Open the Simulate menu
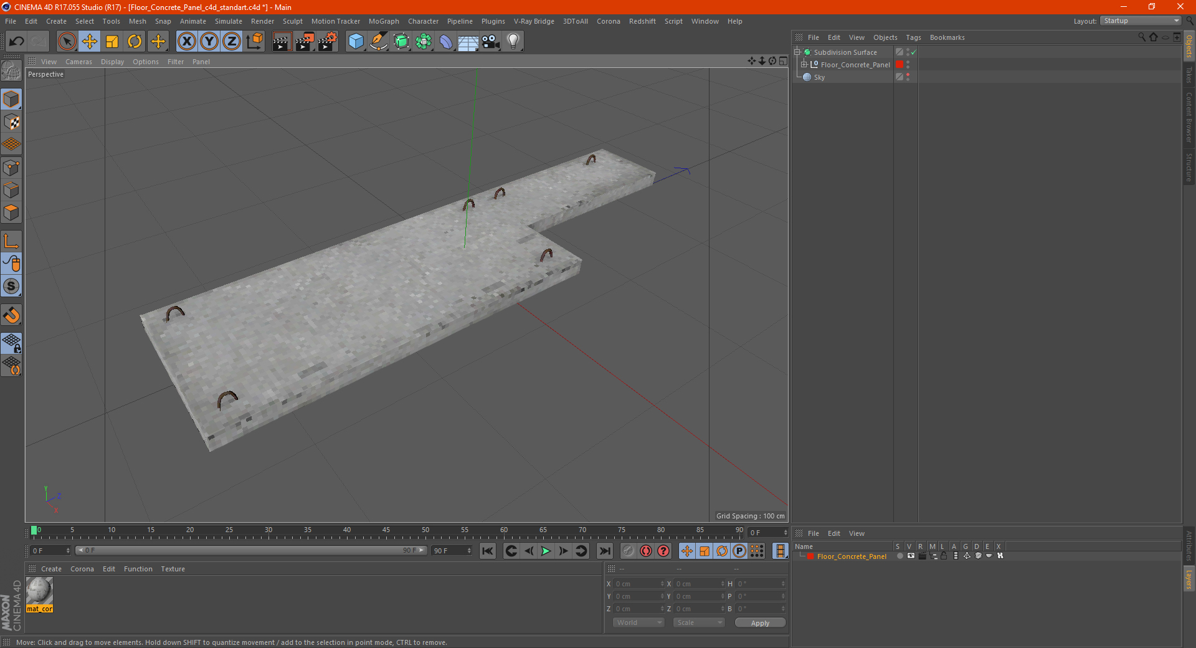This screenshot has width=1196, height=648. tap(229, 21)
